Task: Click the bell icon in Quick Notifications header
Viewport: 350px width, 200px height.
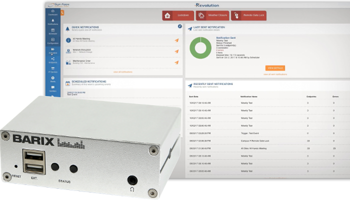Action: tap(67, 29)
